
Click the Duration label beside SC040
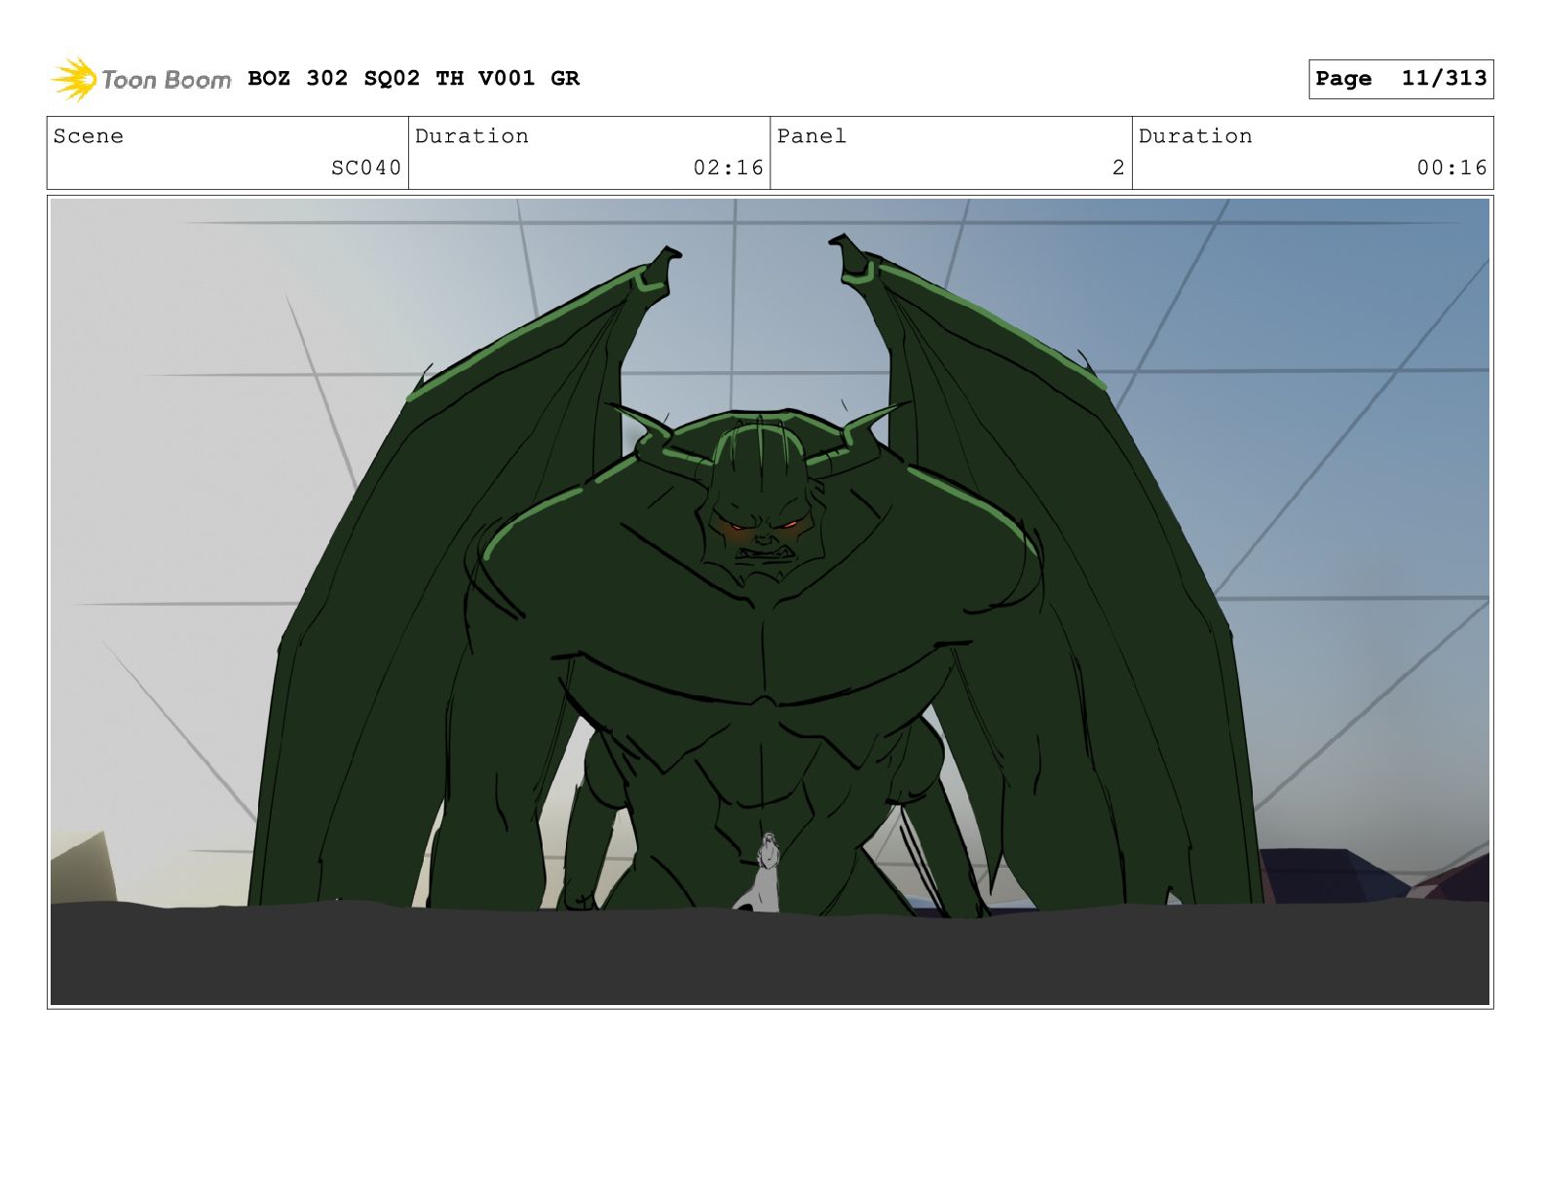point(472,136)
